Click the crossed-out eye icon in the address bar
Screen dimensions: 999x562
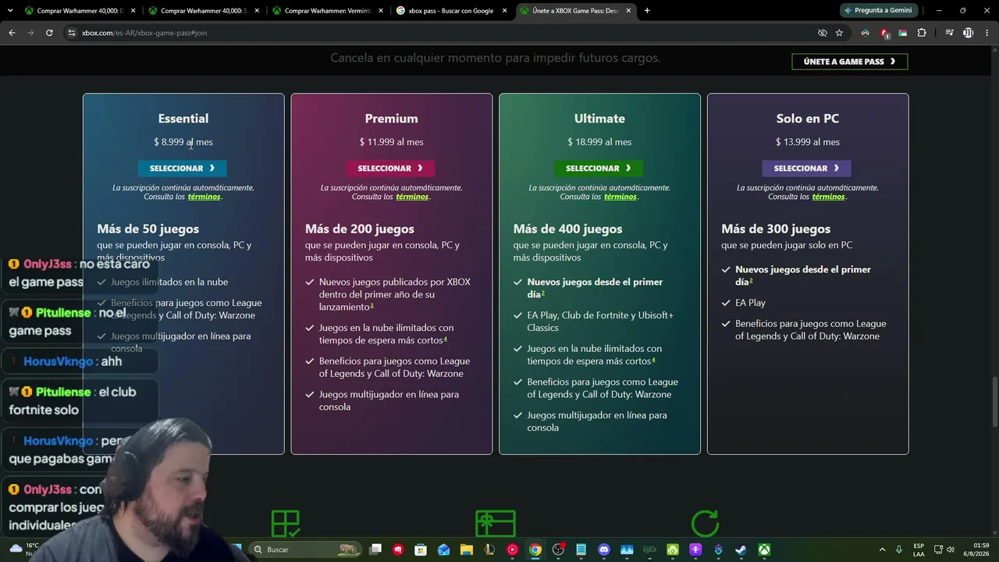822,33
